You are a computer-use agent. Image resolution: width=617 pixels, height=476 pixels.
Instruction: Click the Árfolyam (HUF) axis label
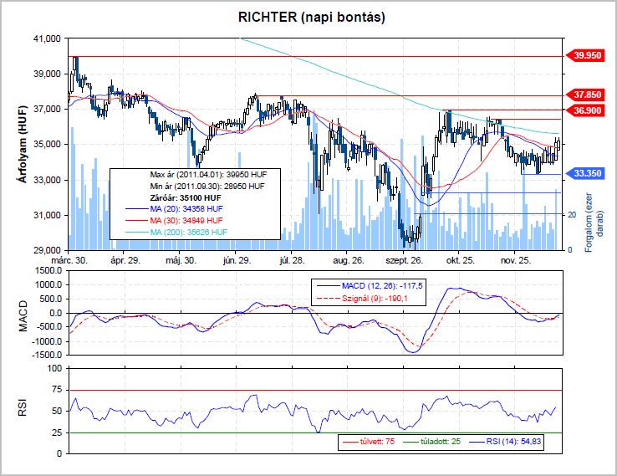[23, 144]
